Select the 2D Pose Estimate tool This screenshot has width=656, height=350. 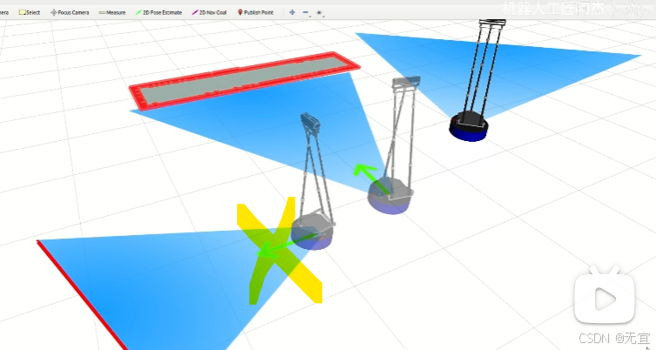159,12
